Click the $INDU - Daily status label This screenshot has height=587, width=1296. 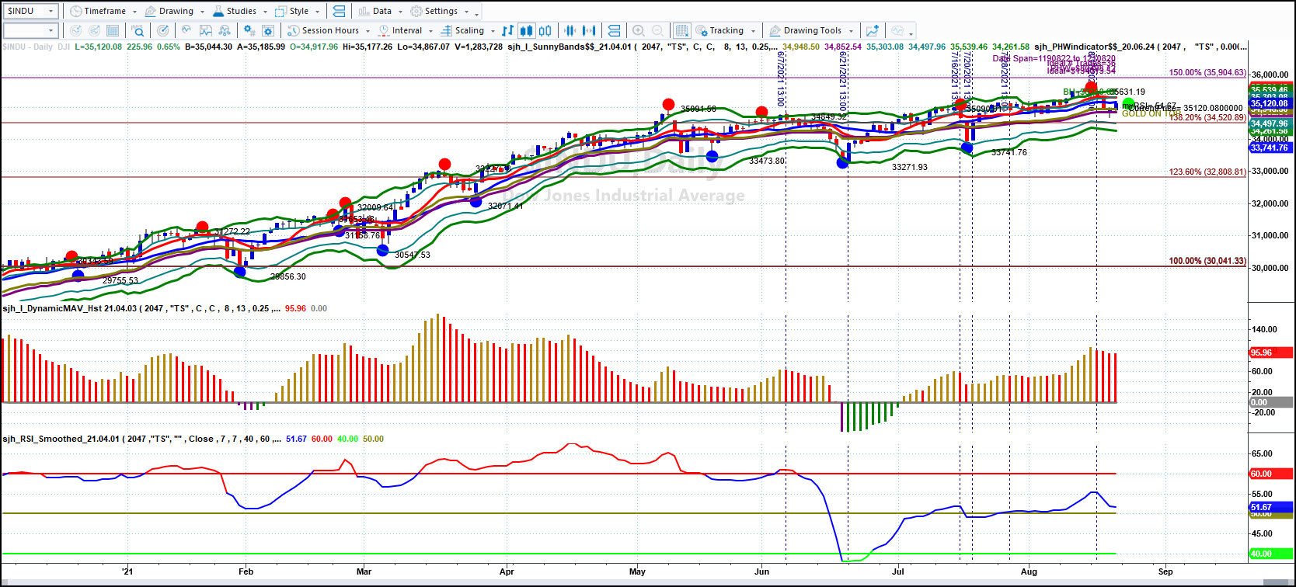tap(28, 47)
